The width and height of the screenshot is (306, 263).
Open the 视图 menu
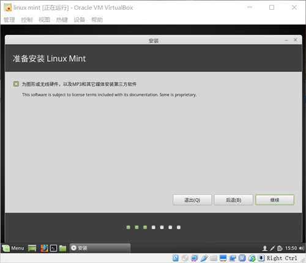coord(45,20)
